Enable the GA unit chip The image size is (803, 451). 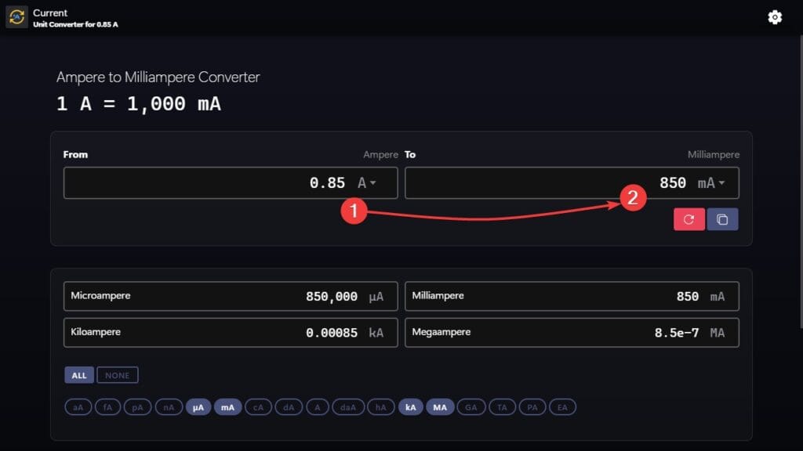pyautogui.click(x=471, y=407)
